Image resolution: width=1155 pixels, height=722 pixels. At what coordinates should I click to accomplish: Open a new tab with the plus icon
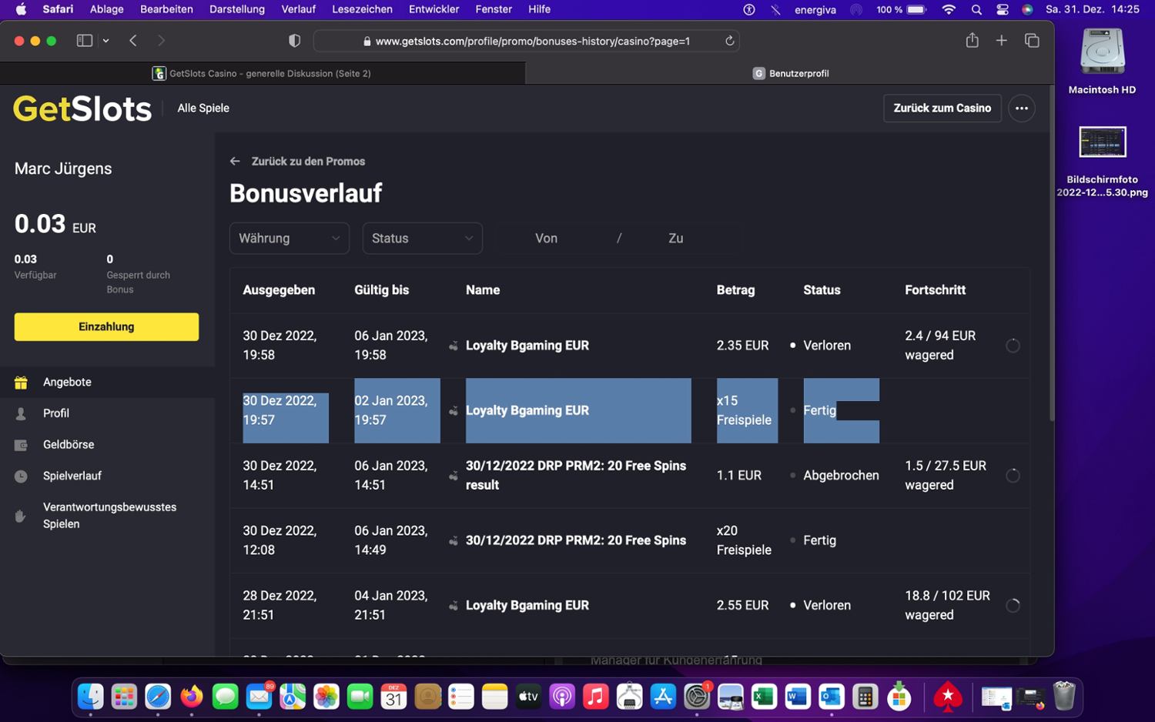[1001, 41]
